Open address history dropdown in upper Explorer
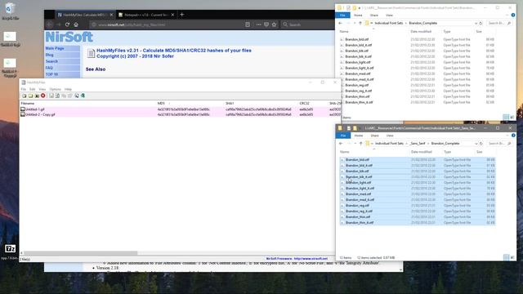This screenshot has width=523, height=294. tap(476, 23)
